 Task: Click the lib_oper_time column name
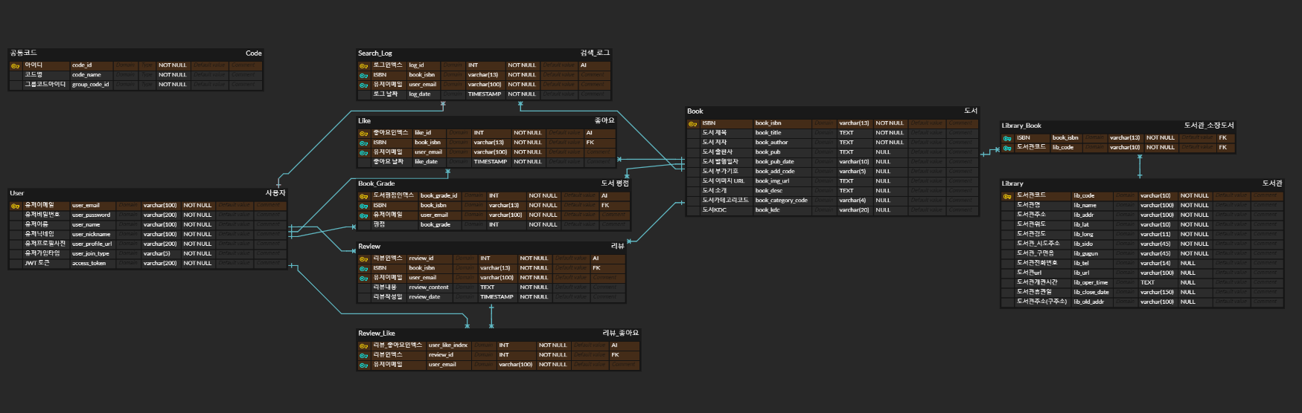1091,283
